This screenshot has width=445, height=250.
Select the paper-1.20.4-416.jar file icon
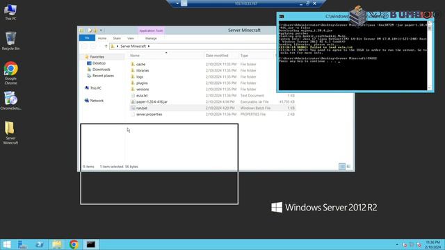[x=133, y=102]
